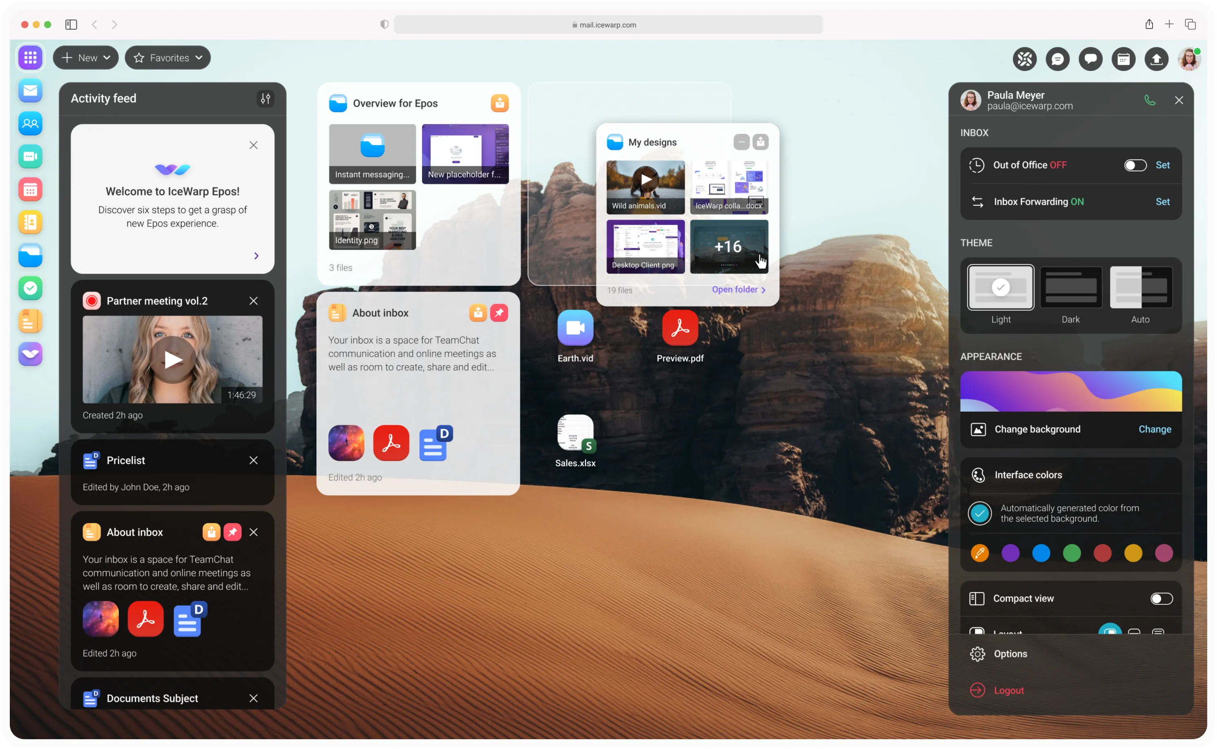Open Activity feed filter settings icon
Viewport: 1217px width, 749px height.
(266, 99)
